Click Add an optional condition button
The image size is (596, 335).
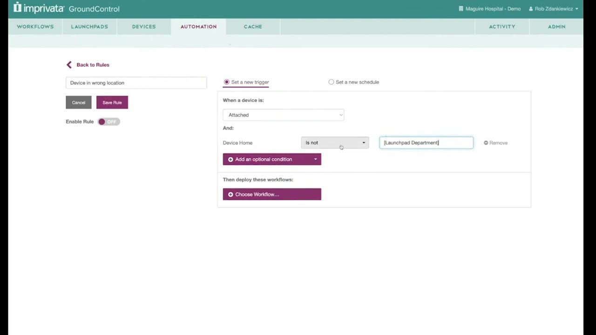point(272,159)
